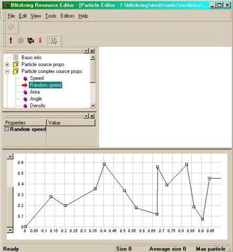Click graph vertical scrollbar down arrow
This screenshot has width=233, height=252.
coord(10,230)
